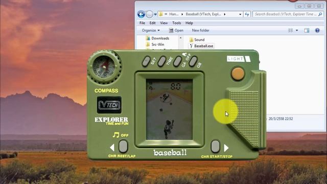Viewport: 327px width, 184px height.
Task: Open recent locations dropdown next to forward button
Action: pos(155,14)
